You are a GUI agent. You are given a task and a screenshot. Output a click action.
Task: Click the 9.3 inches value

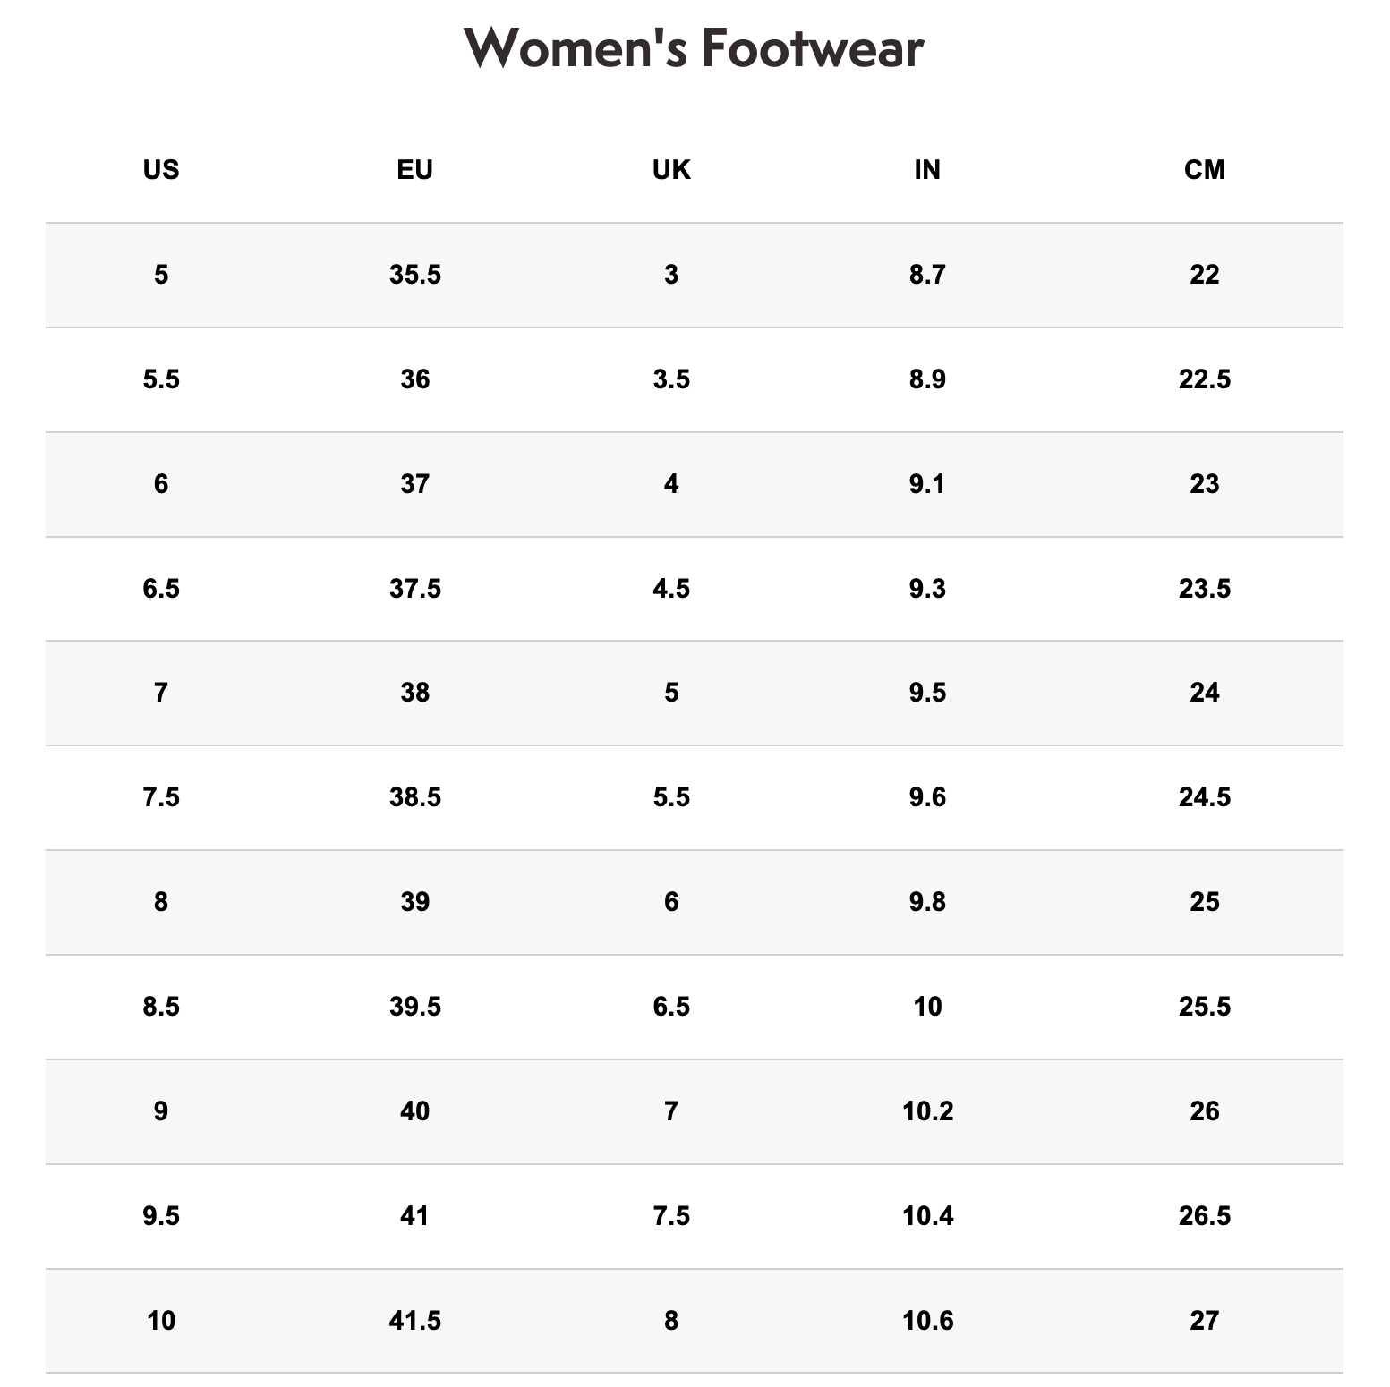927,589
